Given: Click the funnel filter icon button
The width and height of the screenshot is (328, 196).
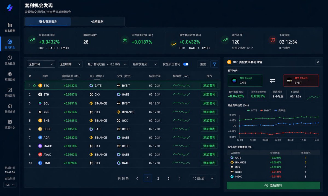Looking at the screenshot, I should tap(214, 64).
